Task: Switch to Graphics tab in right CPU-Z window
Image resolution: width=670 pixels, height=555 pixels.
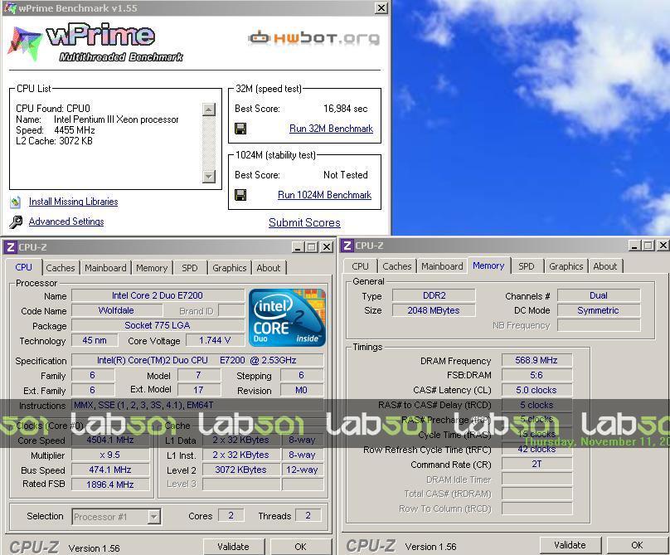Action: pos(566,266)
